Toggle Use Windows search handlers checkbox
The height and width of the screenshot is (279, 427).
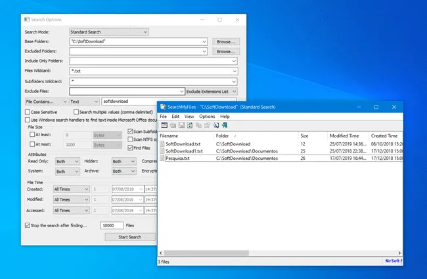28,120
